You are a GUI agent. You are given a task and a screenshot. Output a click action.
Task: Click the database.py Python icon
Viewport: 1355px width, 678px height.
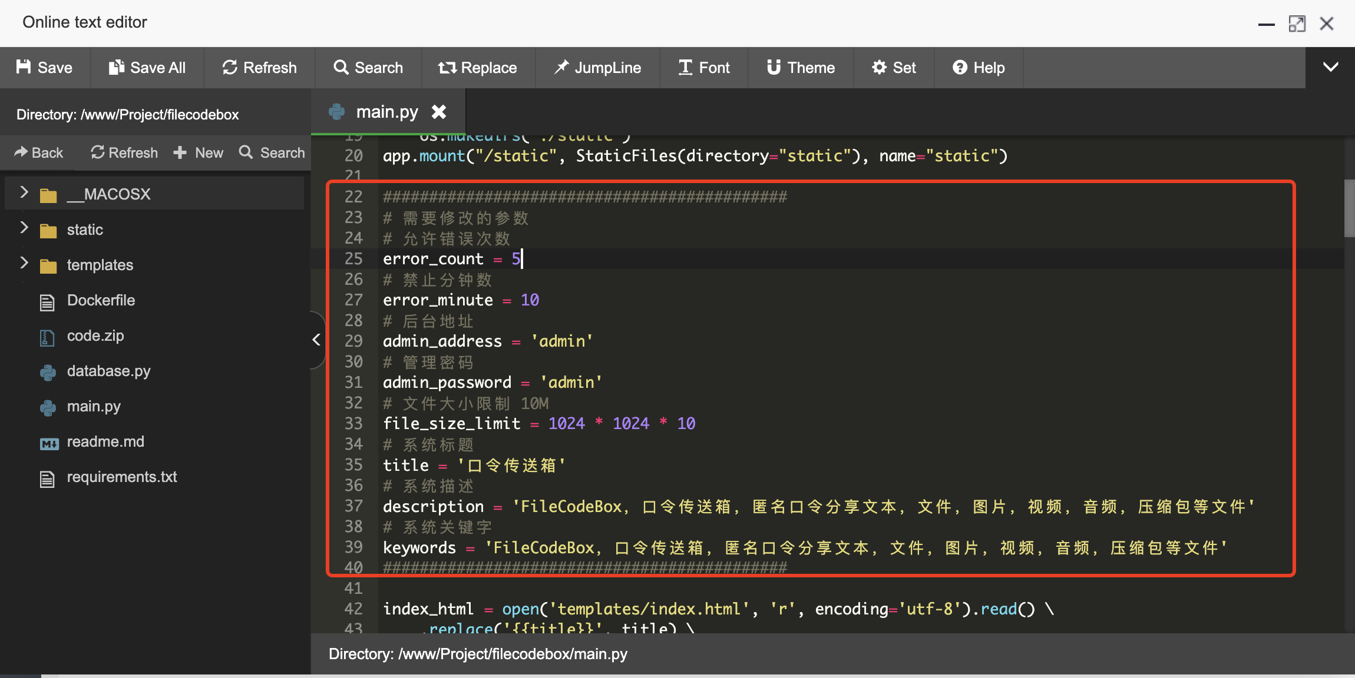tap(48, 373)
